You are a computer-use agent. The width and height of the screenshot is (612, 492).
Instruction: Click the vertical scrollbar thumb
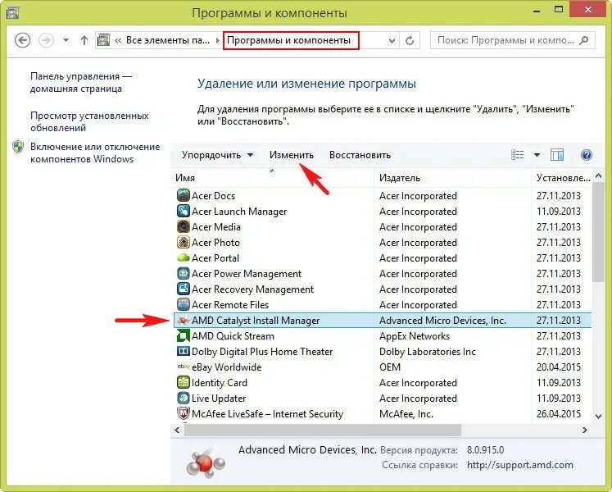[598, 232]
